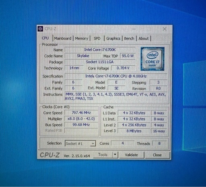Viewport: 206px width, 187px height.
Task: Click the Instructions list text
Action: (116, 96)
